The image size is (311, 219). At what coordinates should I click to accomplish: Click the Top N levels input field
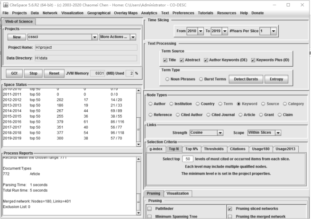click(187, 158)
